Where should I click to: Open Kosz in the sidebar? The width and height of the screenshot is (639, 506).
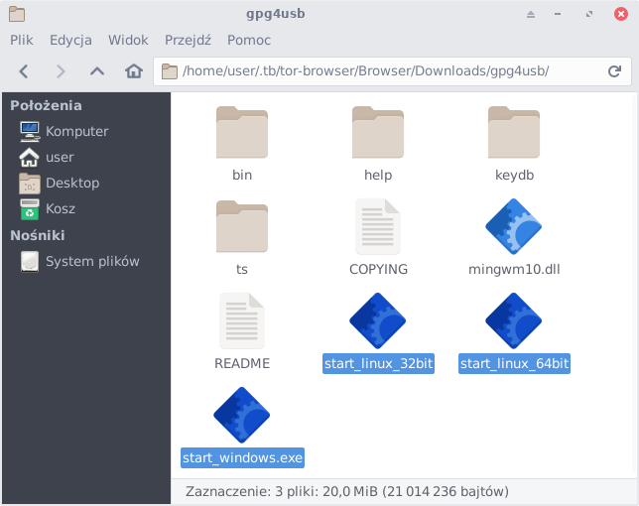point(61,209)
